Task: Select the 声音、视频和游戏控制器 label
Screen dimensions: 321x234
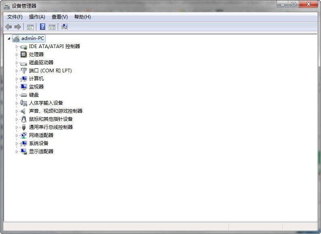Action: 56,111
